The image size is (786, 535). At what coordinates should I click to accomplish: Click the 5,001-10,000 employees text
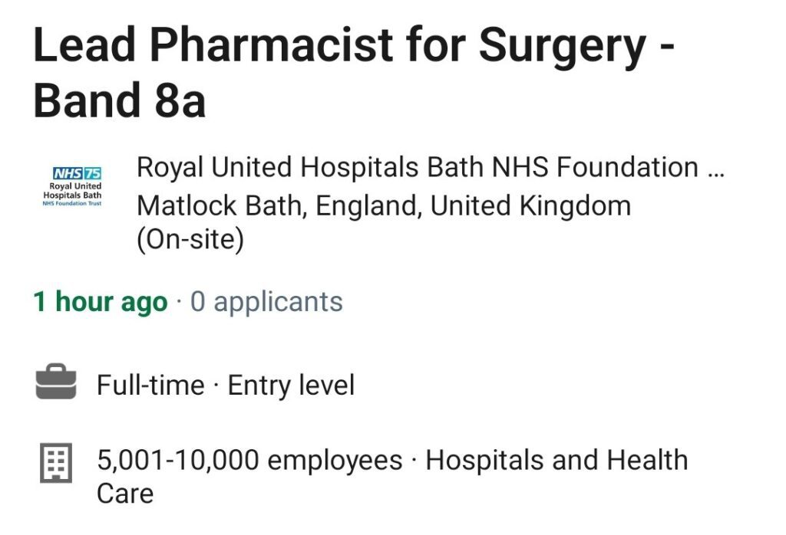(249, 461)
